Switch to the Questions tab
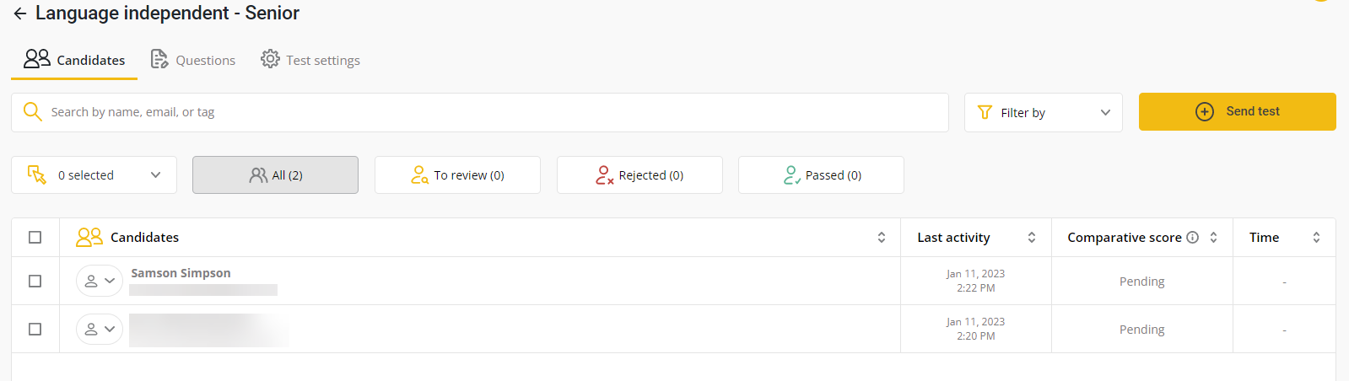 (x=193, y=60)
